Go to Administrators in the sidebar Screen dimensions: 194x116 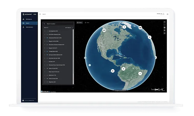[x=30, y=27]
